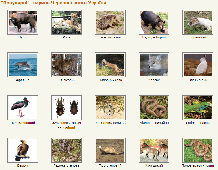Open the Кінь дикий wild horse photo
This screenshot has width=218, height=170.
(154, 150)
